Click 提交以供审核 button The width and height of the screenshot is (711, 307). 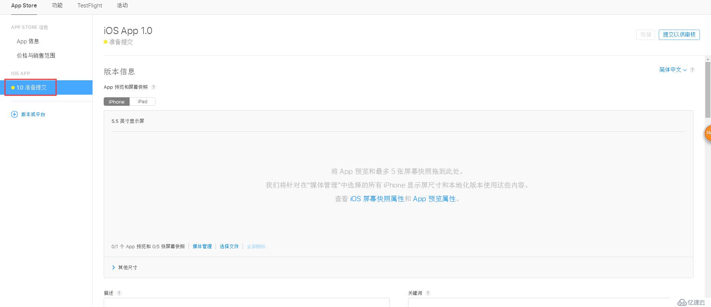click(x=679, y=35)
